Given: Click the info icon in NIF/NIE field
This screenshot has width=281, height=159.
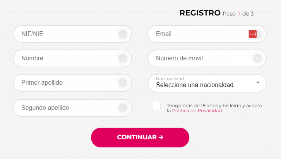Looking at the screenshot, I should (123, 34).
